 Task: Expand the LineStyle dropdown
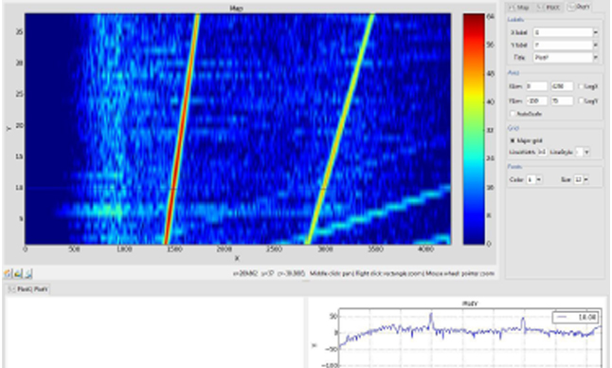586,152
